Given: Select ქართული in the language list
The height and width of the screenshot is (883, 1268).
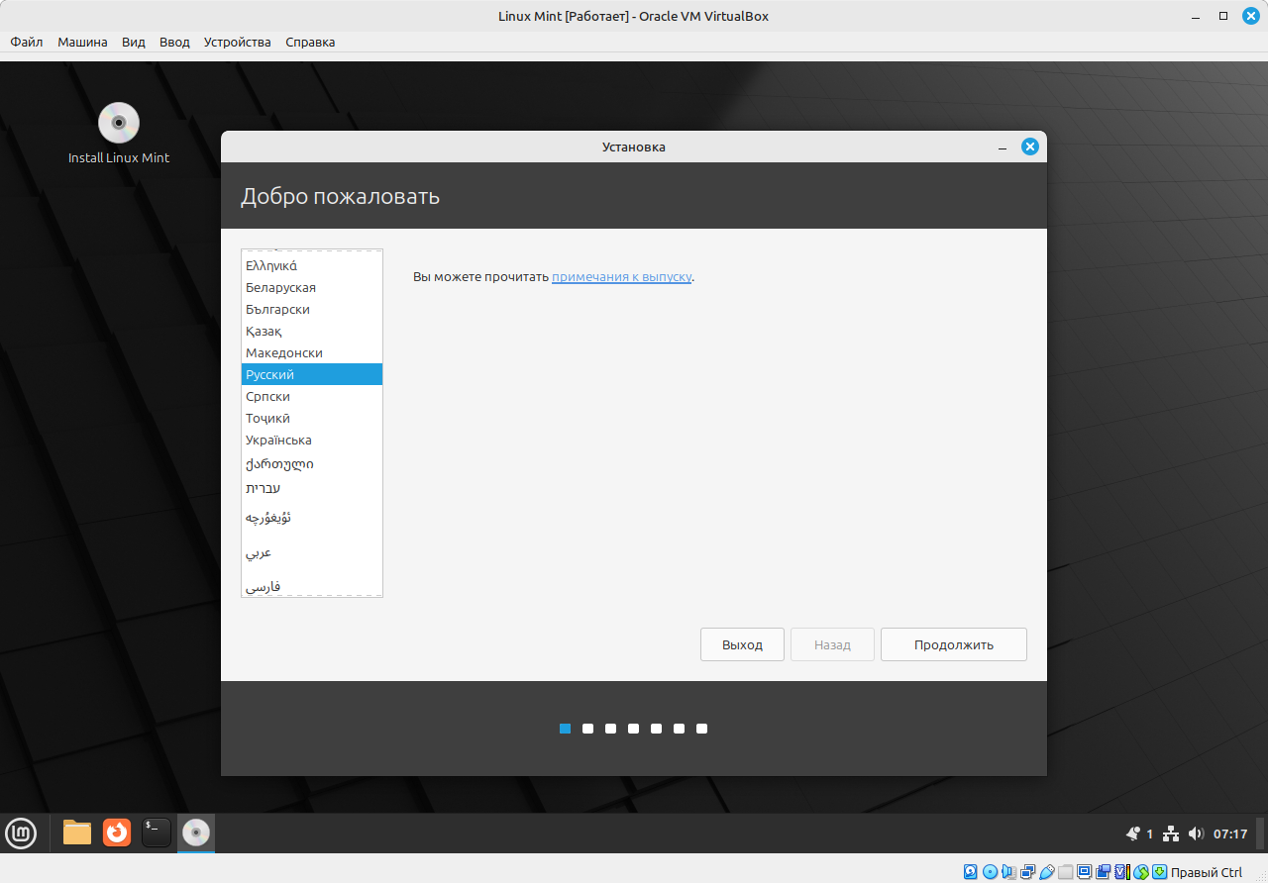Looking at the screenshot, I should (312, 463).
